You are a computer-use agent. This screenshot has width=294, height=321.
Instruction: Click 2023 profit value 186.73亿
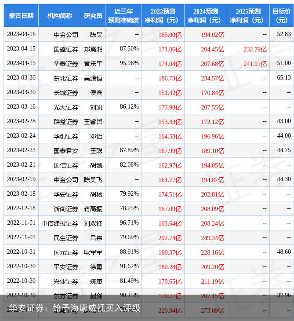(170, 78)
